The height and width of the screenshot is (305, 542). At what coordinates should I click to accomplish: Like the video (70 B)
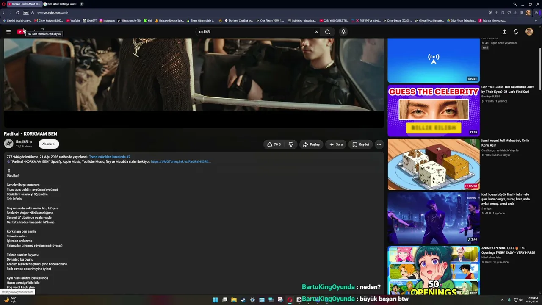click(x=274, y=144)
